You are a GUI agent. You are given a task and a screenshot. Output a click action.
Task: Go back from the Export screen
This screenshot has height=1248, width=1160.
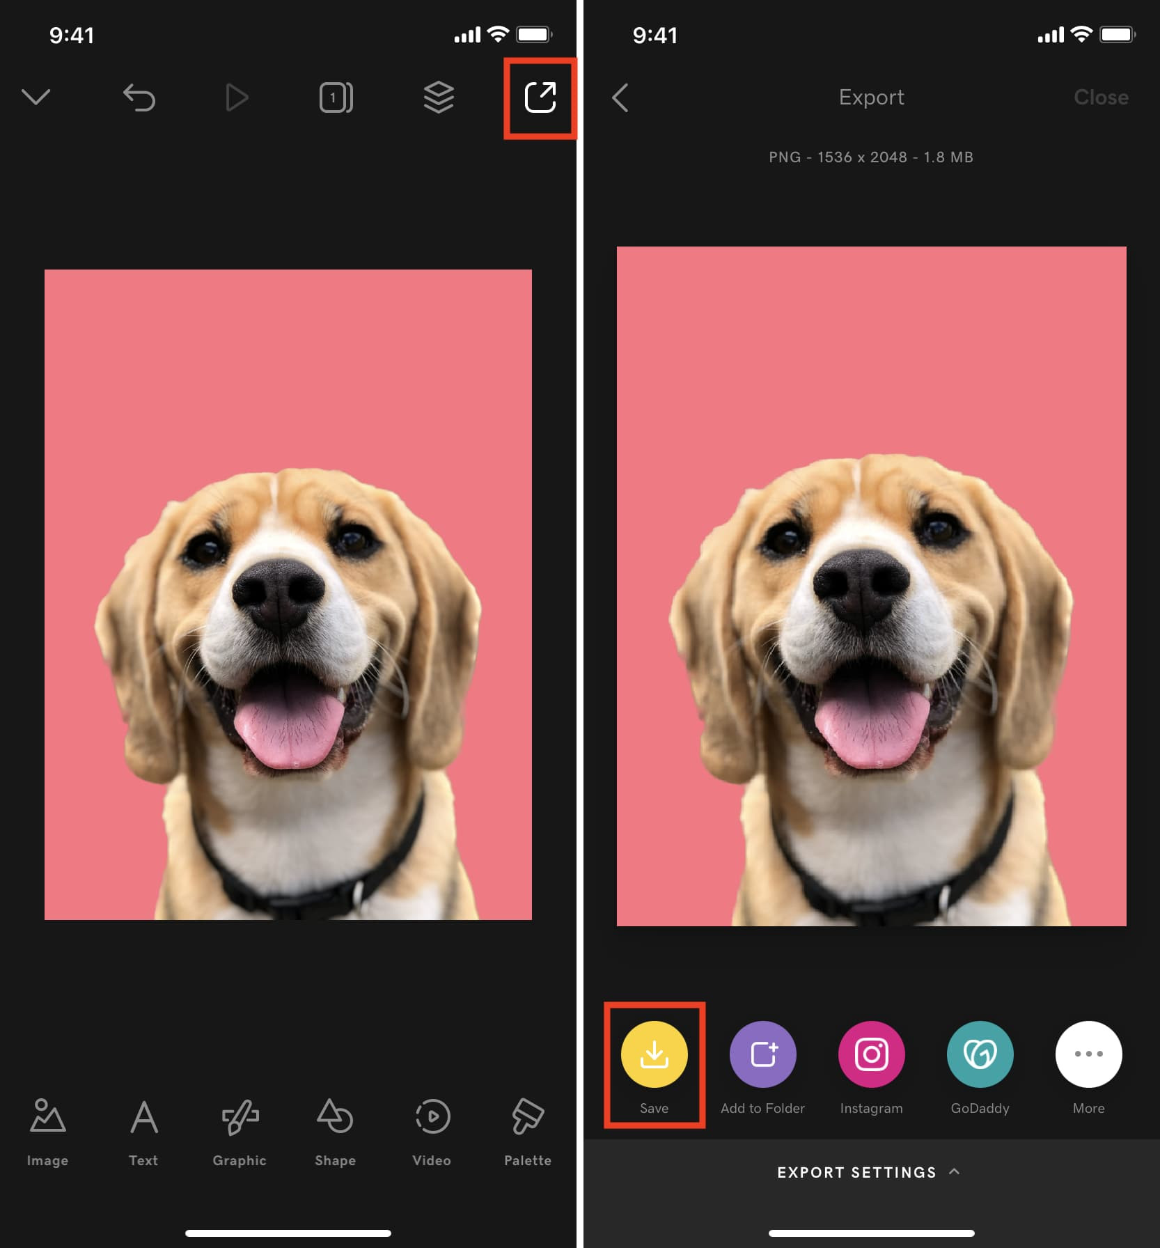(620, 97)
